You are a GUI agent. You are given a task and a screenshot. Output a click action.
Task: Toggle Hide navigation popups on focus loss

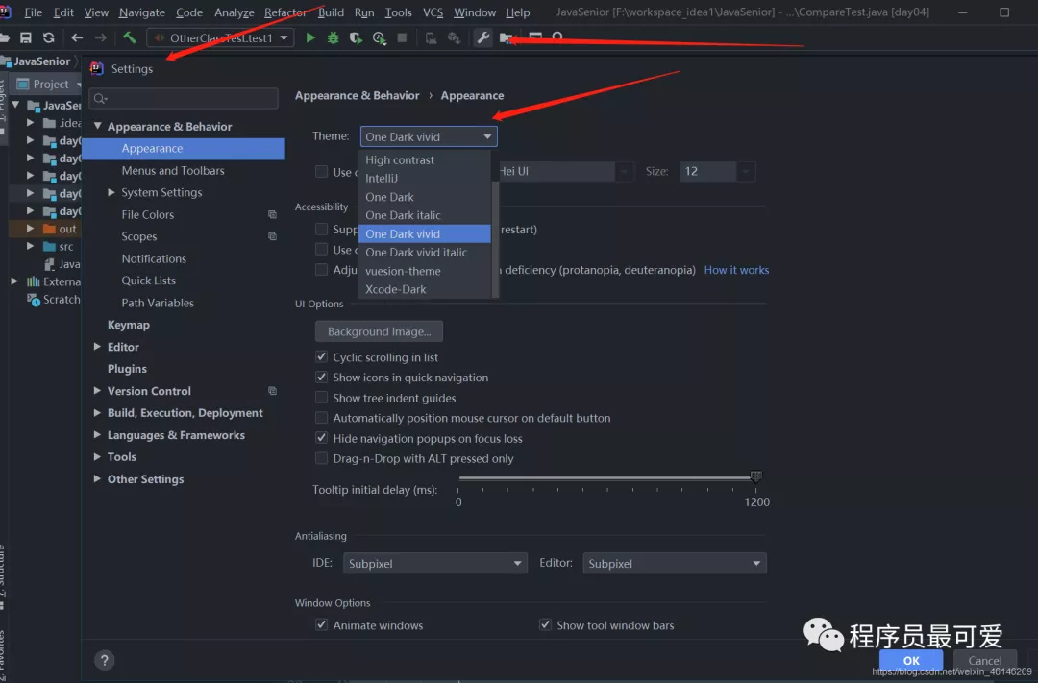click(322, 438)
